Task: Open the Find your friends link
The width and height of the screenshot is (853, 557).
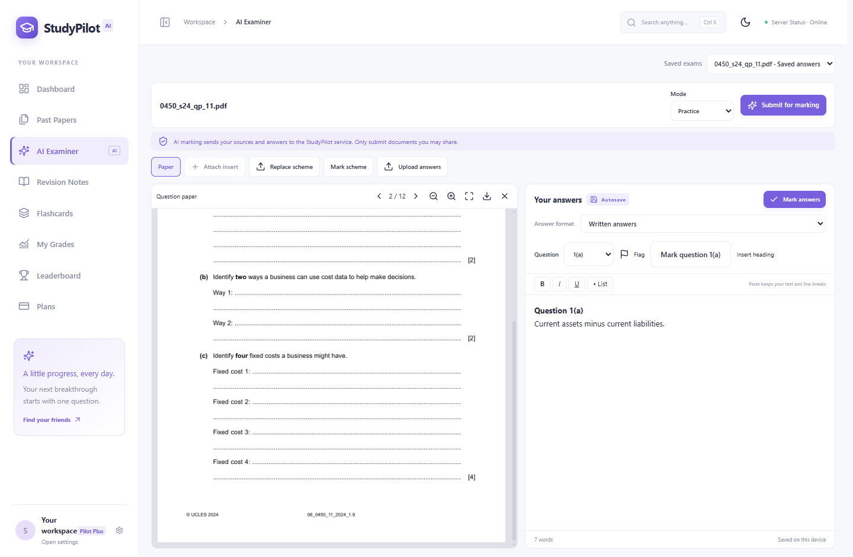Action: (x=52, y=420)
